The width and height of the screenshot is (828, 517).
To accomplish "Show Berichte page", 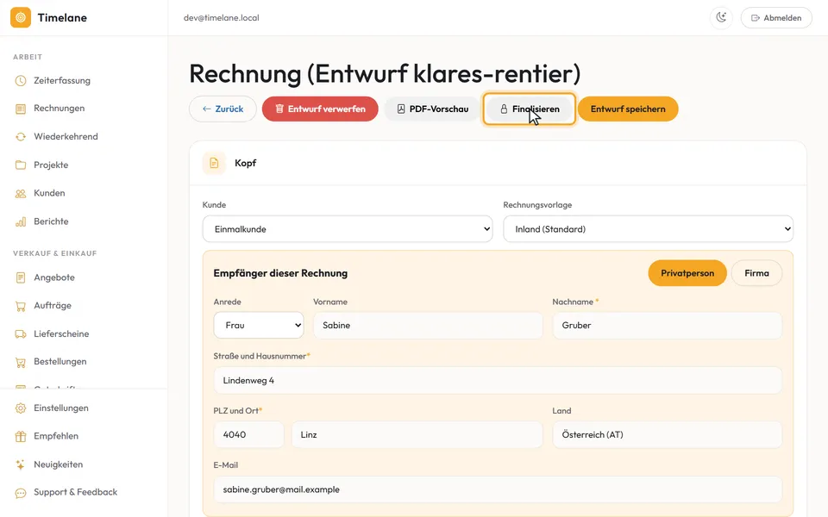I will coord(51,221).
